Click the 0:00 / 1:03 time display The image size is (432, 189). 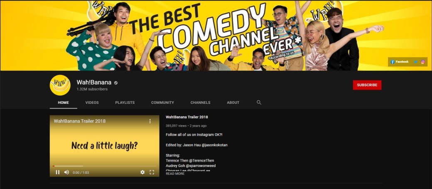pos(81,172)
